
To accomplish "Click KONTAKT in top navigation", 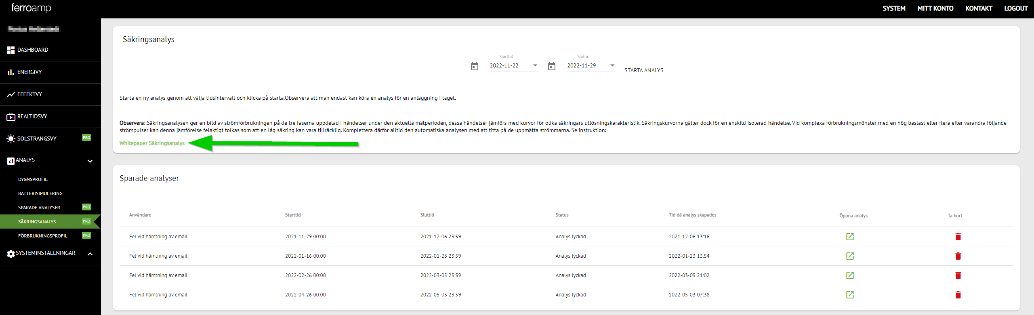I will point(979,8).
